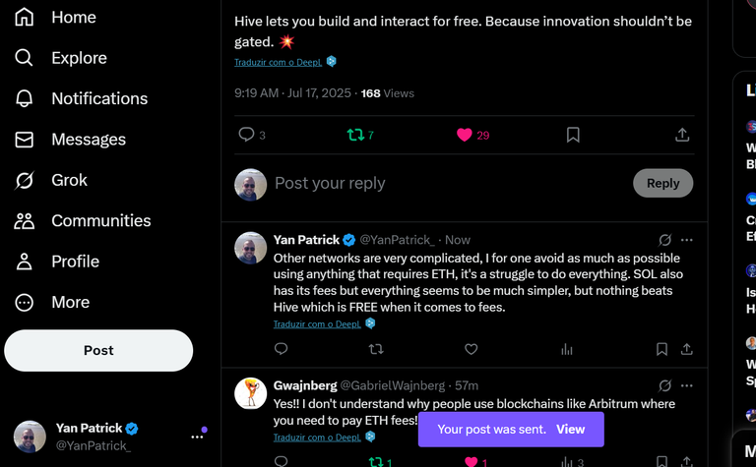
Task: Open more options on Yan Patrick's reply
Action: pyautogui.click(x=686, y=240)
